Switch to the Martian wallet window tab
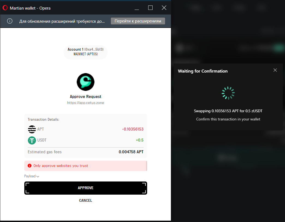The height and width of the screenshot is (222, 285). pos(30,8)
